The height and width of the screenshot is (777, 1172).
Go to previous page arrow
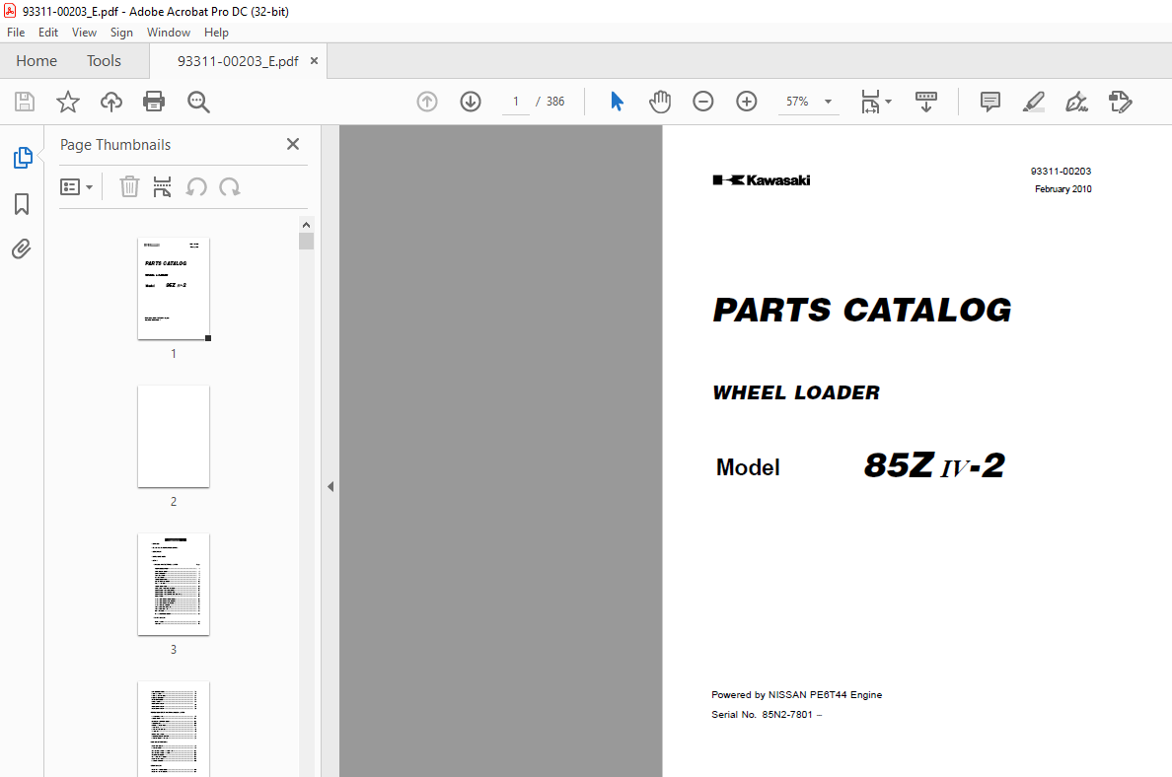427,102
